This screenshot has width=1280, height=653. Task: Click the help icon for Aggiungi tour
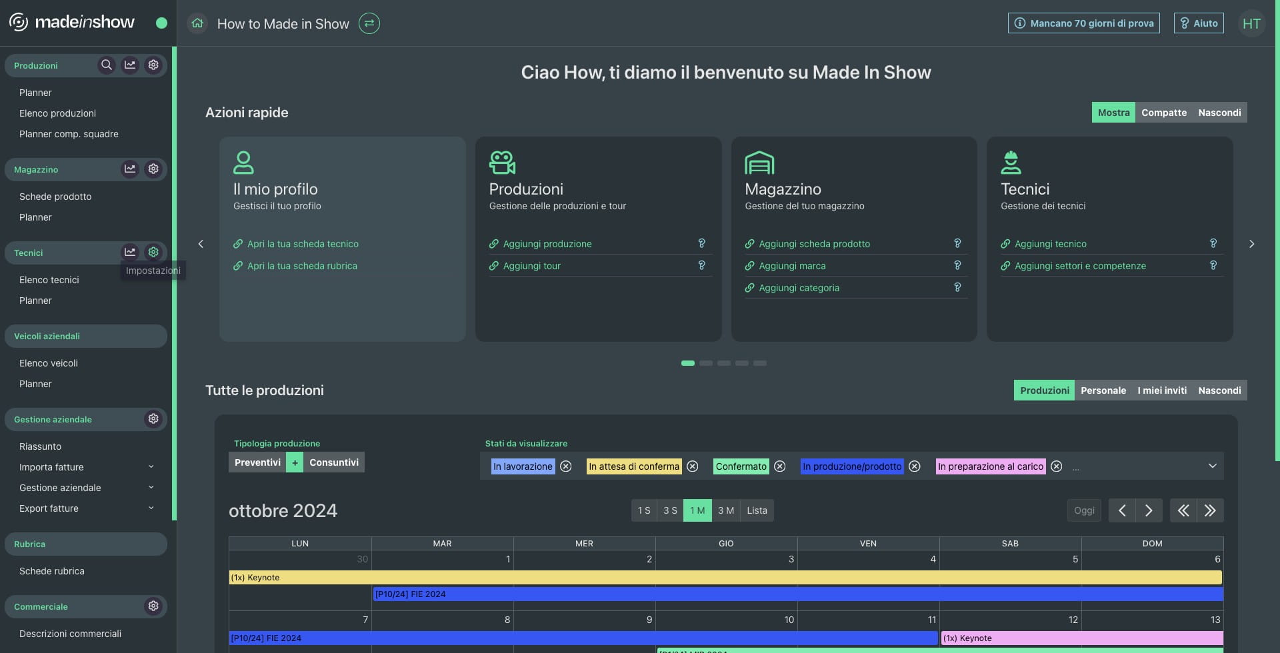point(701,265)
